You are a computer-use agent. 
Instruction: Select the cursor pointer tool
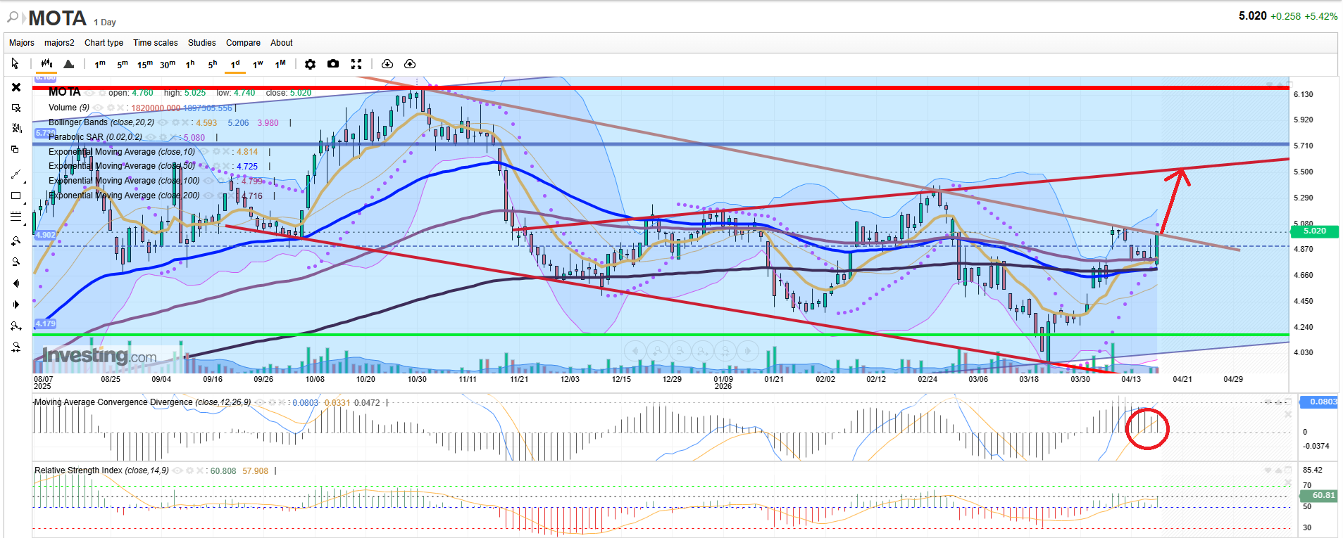[x=15, y=64]
